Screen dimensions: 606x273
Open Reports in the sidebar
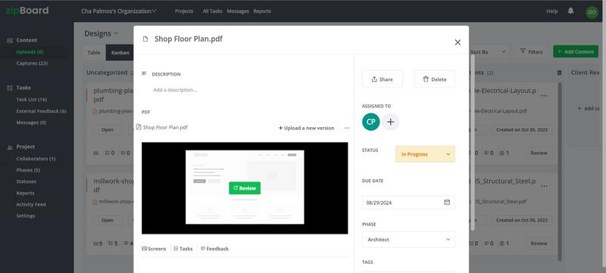pos(25,193)
